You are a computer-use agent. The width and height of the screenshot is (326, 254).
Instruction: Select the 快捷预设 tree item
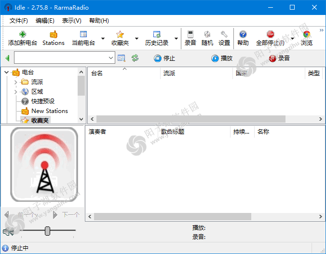(x=43, y=101)
